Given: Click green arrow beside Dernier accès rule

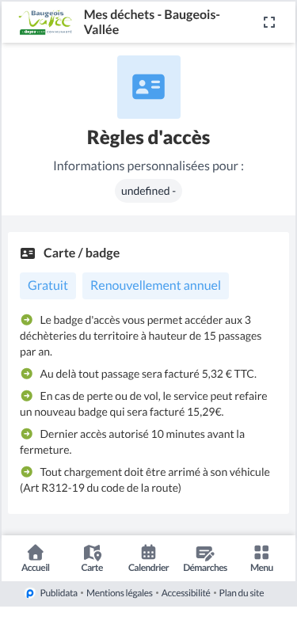Looking at the screenshot, I should (x=27, y=433).
